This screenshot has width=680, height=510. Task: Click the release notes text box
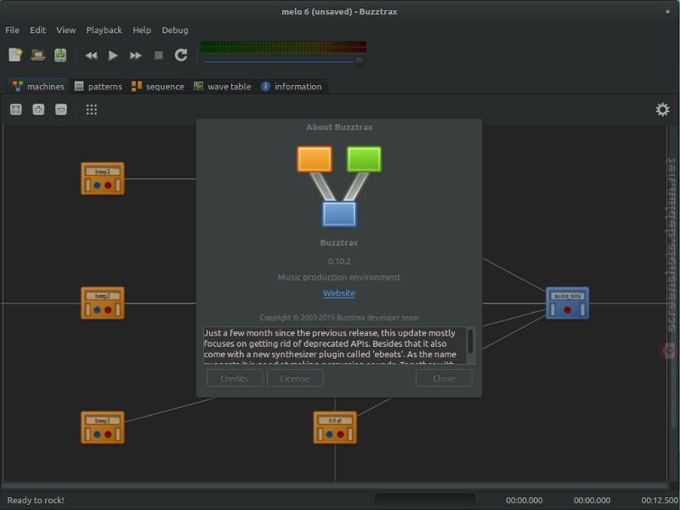tap(335, 345)
